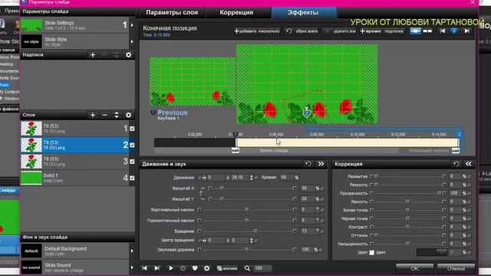
Task: Toggle visibility checkbox for Solid 1 layer
Action: click(x=132, y=178)
